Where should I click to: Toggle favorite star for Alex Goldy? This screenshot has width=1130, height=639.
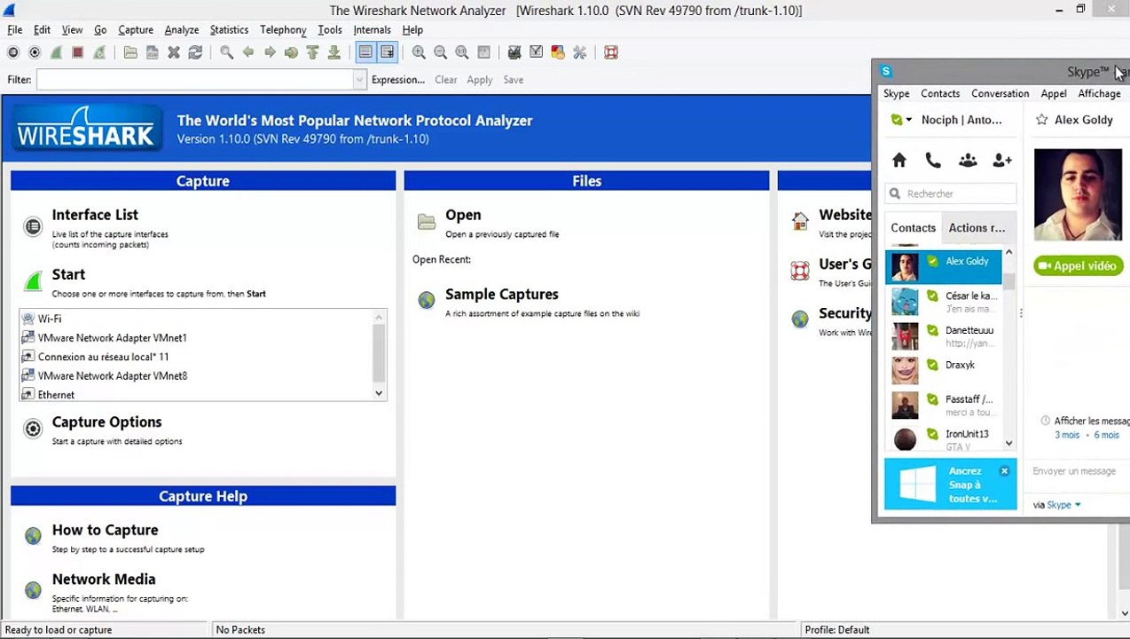click(x=1042, y=120)
